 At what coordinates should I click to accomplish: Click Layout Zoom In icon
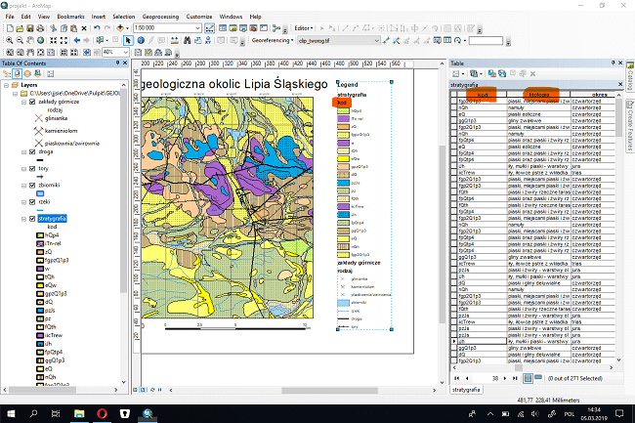click(x=10, y=52)
